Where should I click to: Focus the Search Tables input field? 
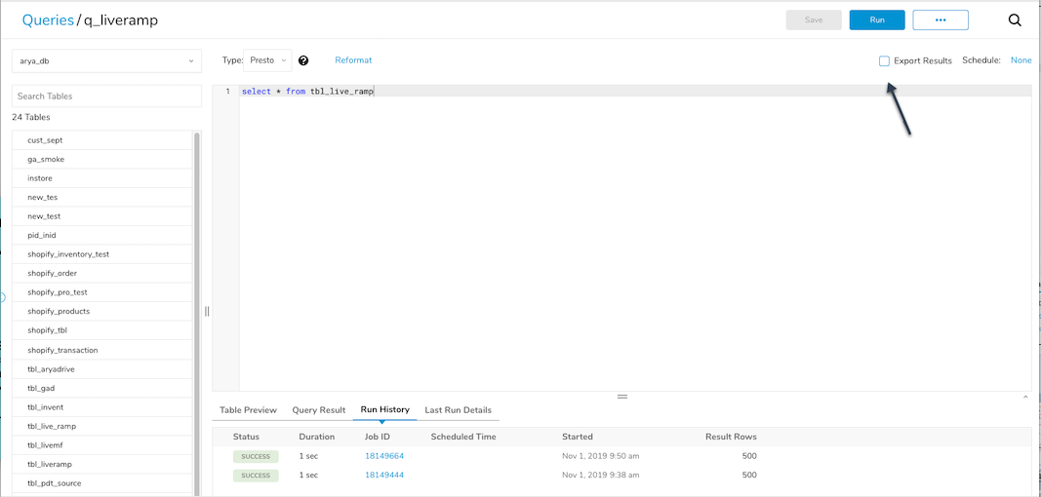point(106,96)
